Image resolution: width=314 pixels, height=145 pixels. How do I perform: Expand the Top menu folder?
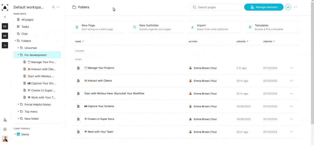(x=18, y=111)
